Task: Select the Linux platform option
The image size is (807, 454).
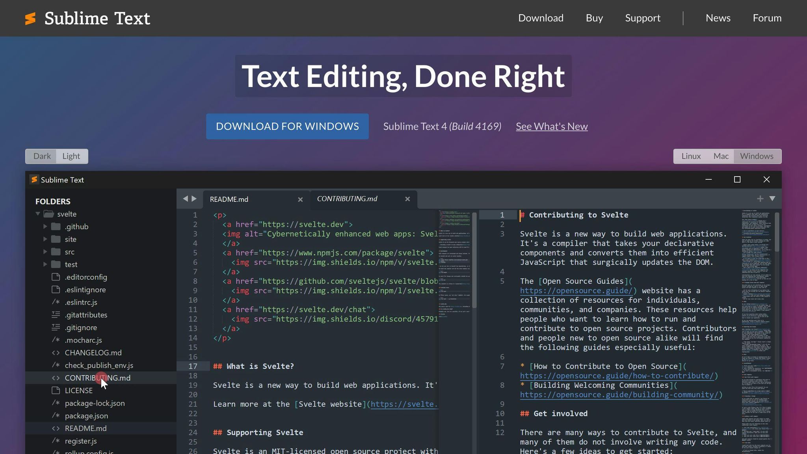Action: (x=691, y=156)
